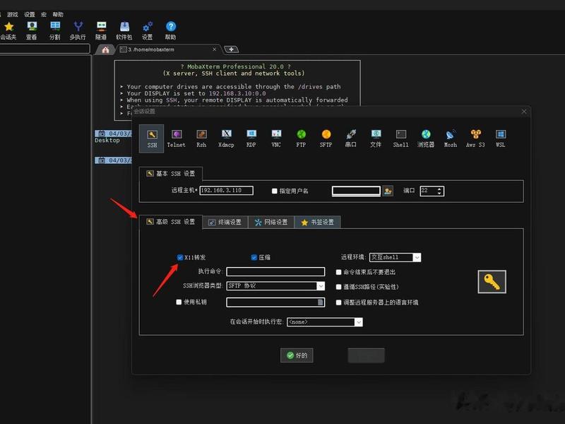Image resolution: width=565 pixels, height=424 pixels.
Task: Open the 软件包 packages toolbar icon
Action: [124, 30]
